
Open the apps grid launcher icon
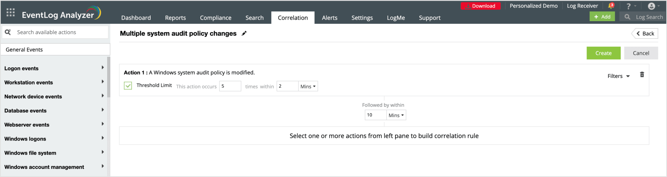(x=11, y=13)
